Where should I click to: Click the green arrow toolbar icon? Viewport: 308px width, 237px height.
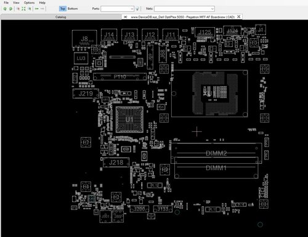pyautogui.click(x=37, y=9)
